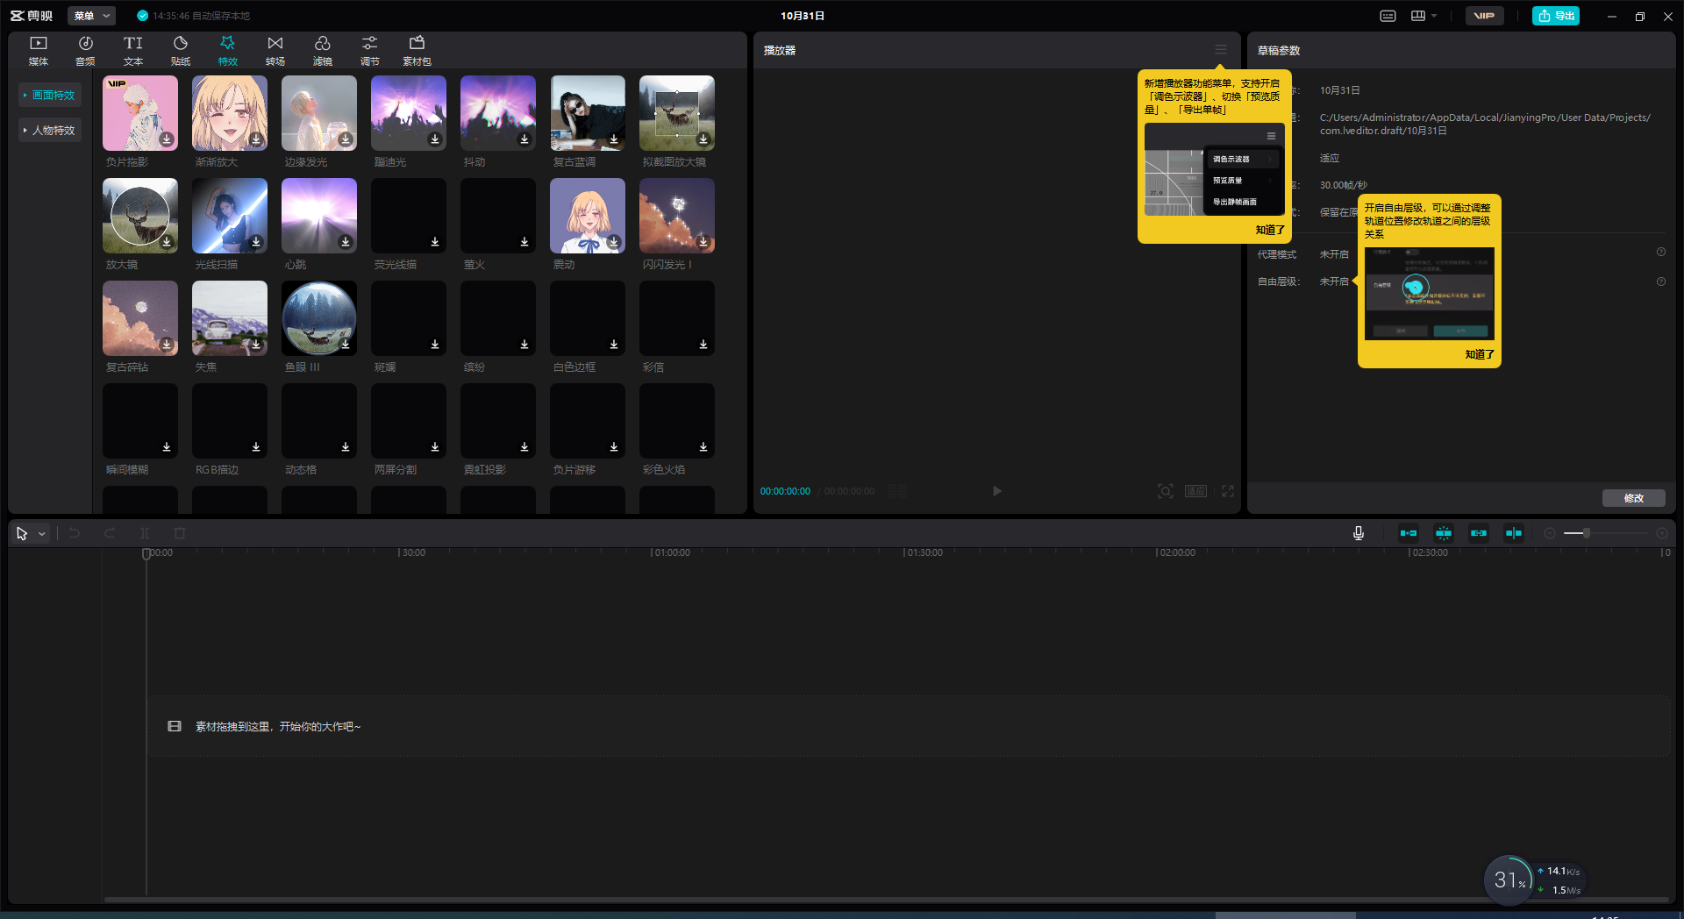The image size is (1684, 919).
Task: Open the 贴纸 stickers tab
Action: click(x=181, y=51)
